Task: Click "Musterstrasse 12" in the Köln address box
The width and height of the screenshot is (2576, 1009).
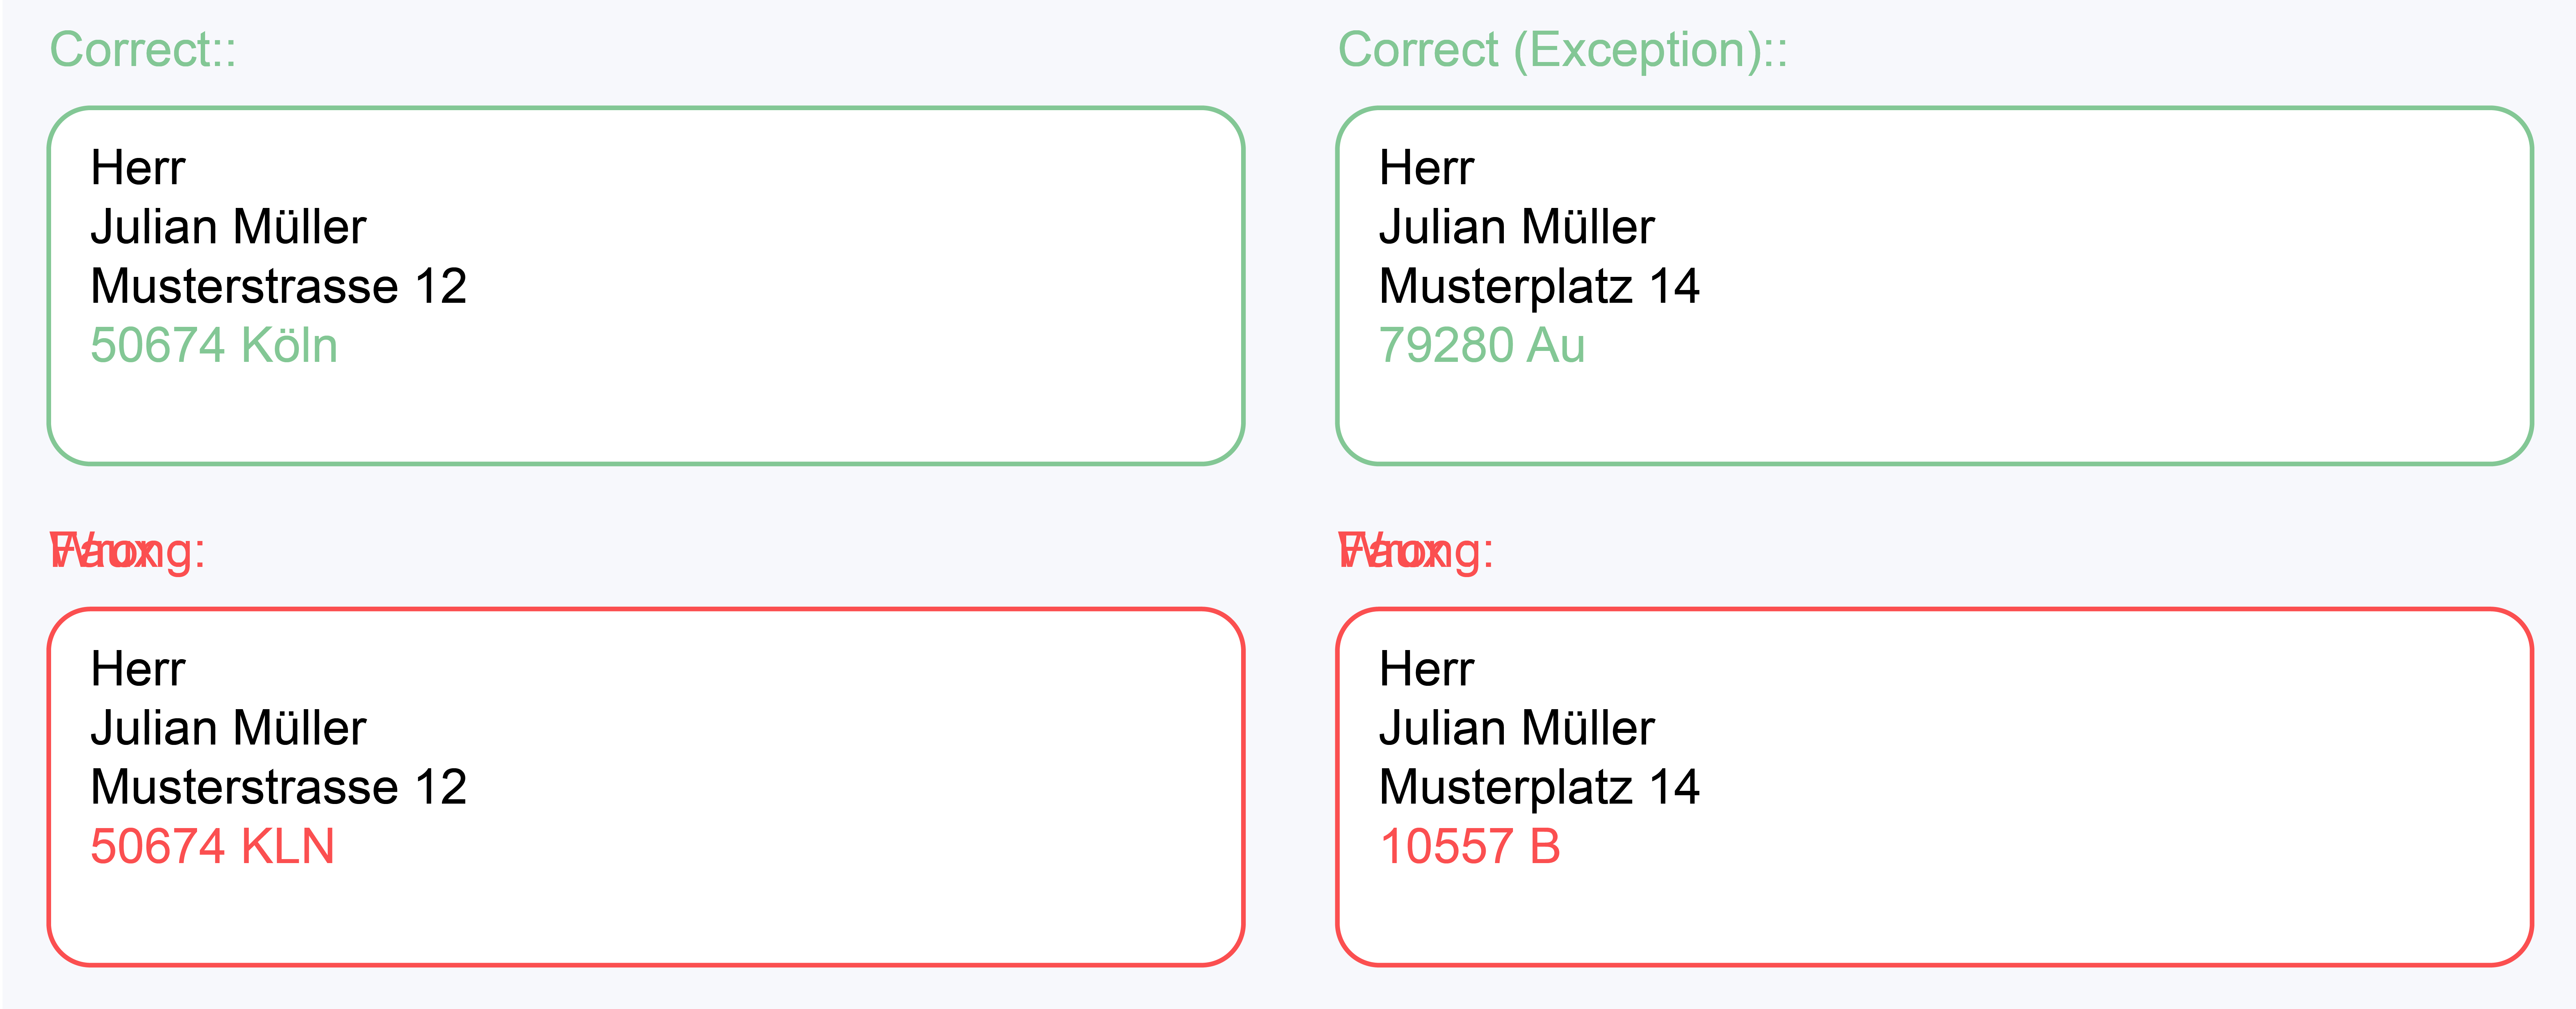Action: pyautogui.click(x=278, y=287)
